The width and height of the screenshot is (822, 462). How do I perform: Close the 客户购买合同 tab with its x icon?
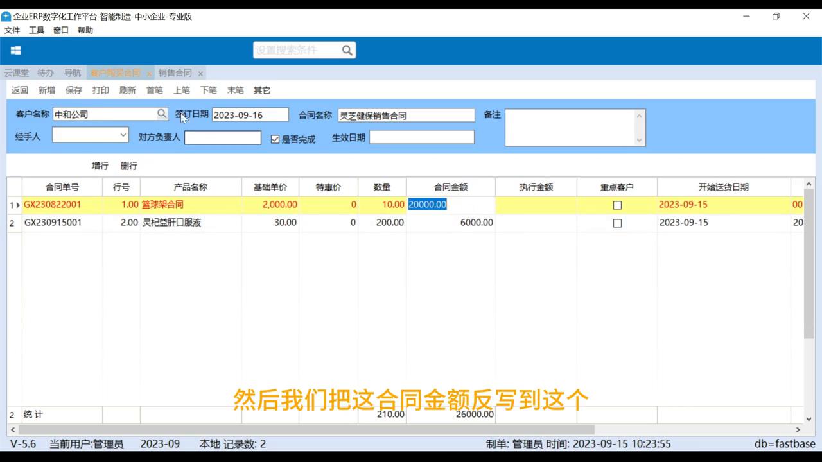[x=149, y=73]
